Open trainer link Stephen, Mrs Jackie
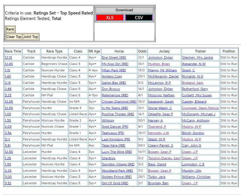241x195 pixels. (x=197, y=58)
